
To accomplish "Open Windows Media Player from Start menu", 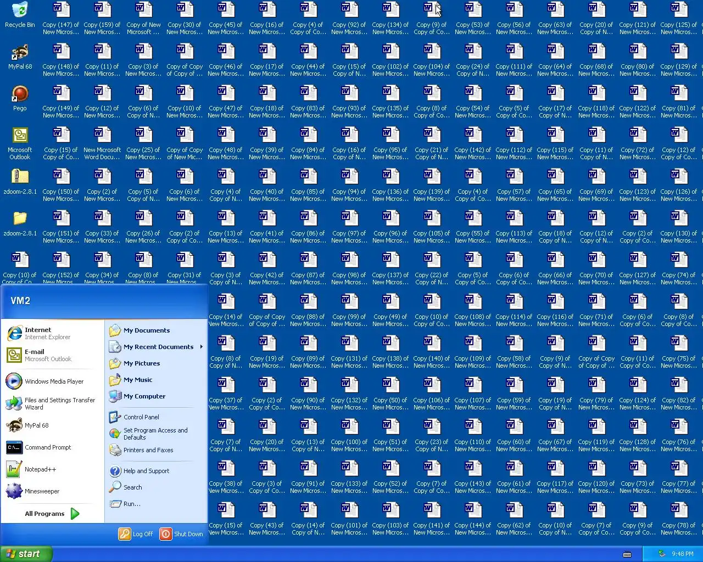I will (x=53, y=381).
